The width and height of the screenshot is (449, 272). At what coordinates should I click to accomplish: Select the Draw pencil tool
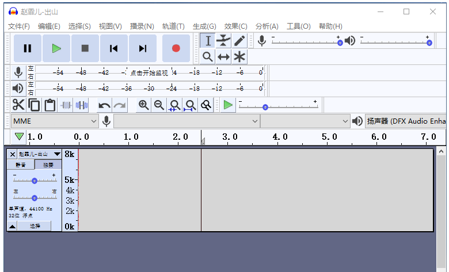239,41
